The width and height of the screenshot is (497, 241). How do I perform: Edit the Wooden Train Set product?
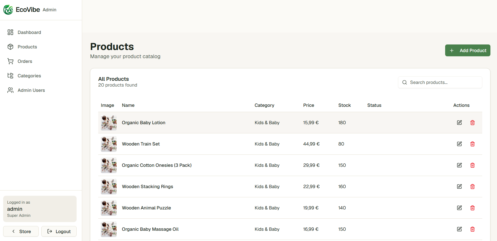pos(459,144)
